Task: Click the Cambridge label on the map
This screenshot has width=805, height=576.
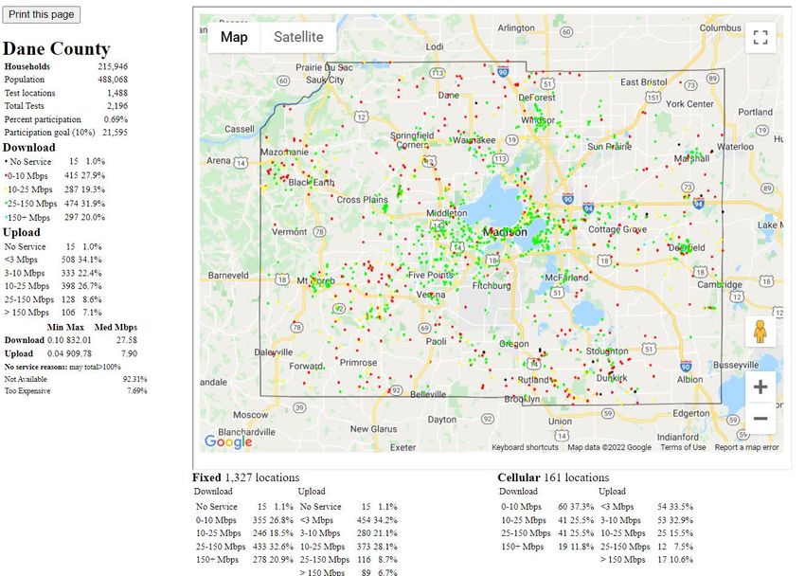Action: [719, 284]
